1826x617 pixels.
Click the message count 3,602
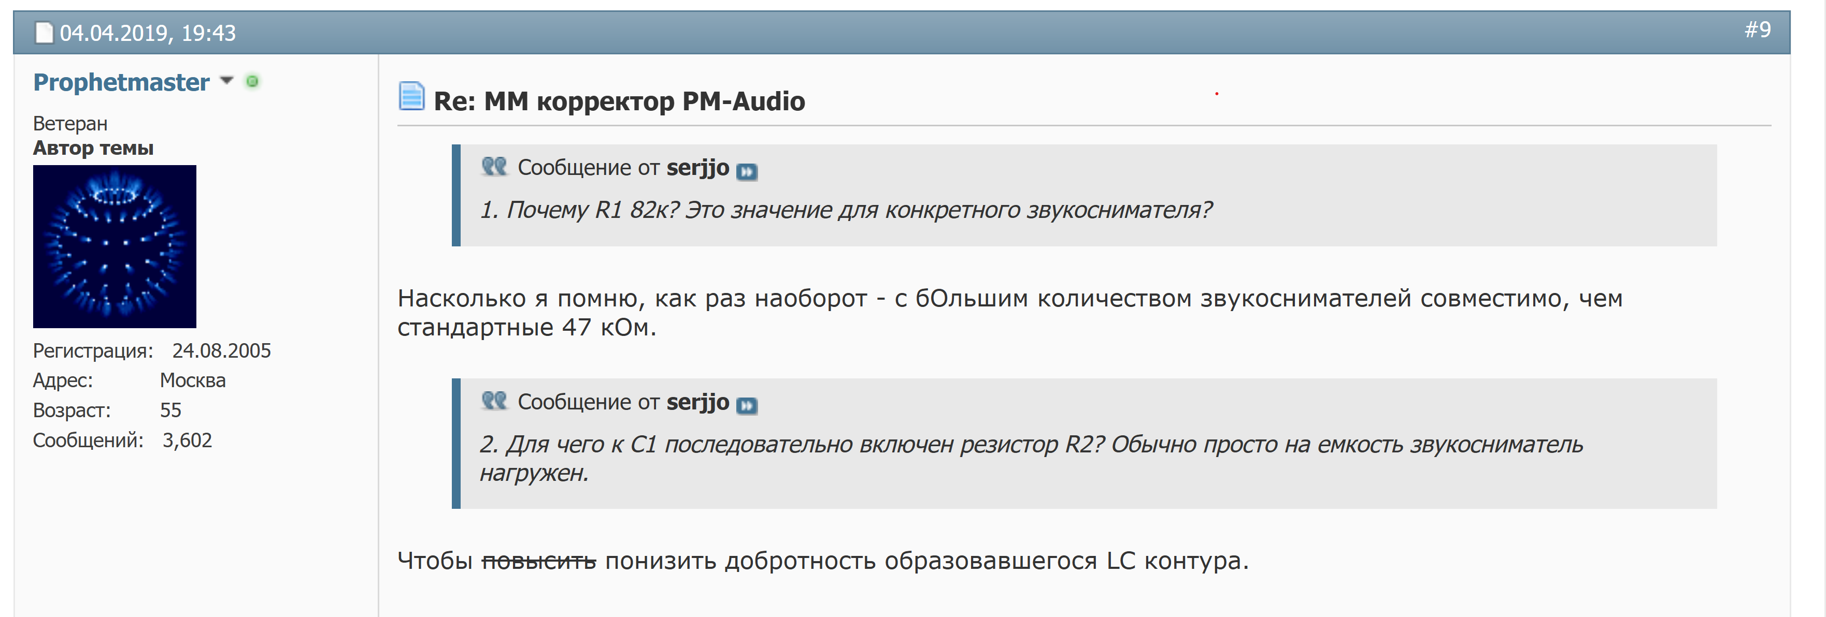[187, 440]
